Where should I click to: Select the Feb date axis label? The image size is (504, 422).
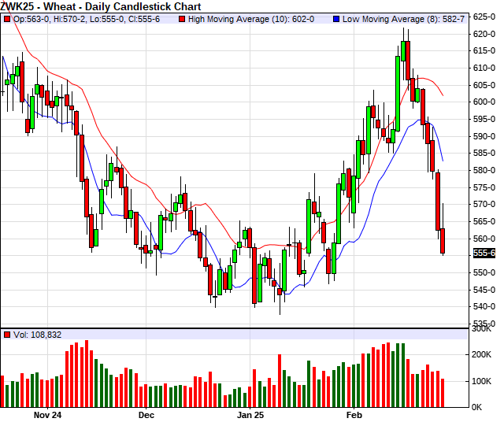354,413
